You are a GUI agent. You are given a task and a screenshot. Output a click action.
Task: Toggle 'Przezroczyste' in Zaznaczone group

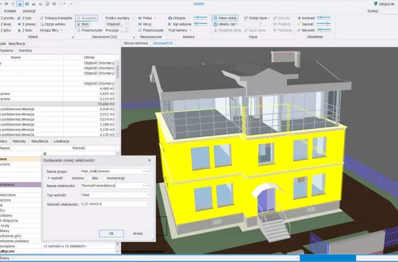point(89,30)
